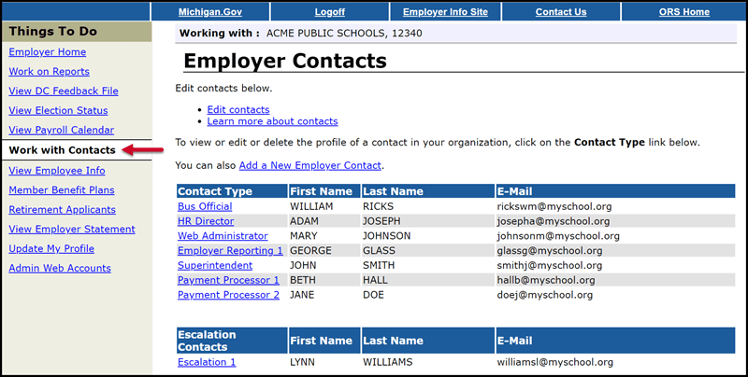Open Escalation 1 contact link
Image resolution: width=748 pixels, height=377 pixels.
click(x=207, y=362)
